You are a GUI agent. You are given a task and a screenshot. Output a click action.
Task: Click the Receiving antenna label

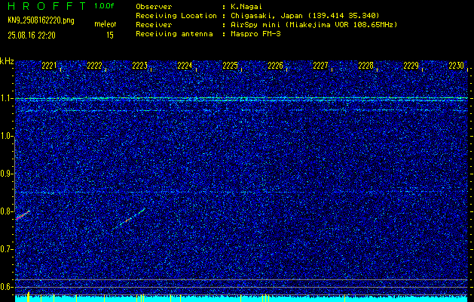point(174,34)
